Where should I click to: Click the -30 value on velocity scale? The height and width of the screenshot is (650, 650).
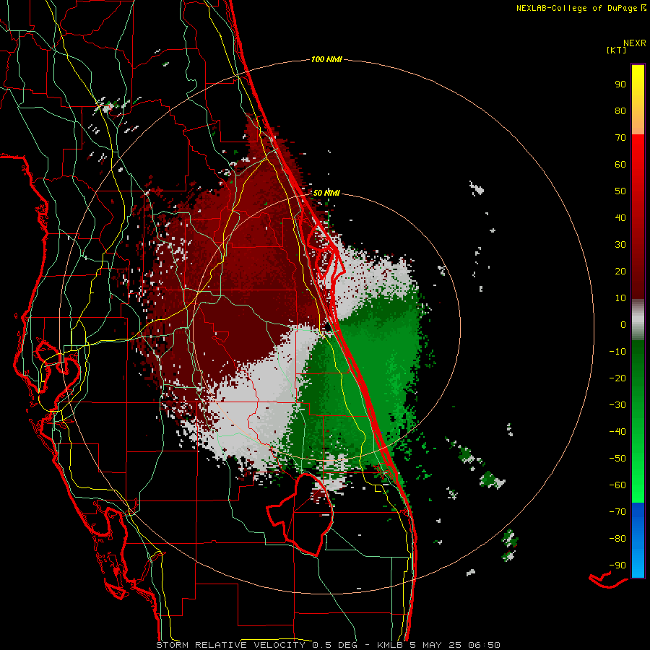(x=617, y=405)
